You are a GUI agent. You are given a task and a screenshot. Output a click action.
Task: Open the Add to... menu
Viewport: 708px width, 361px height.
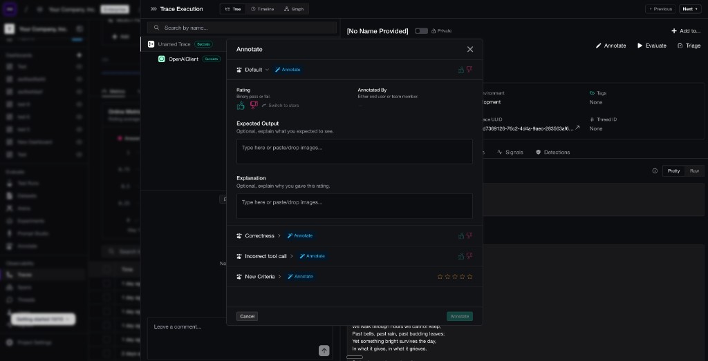coord(686,31)
